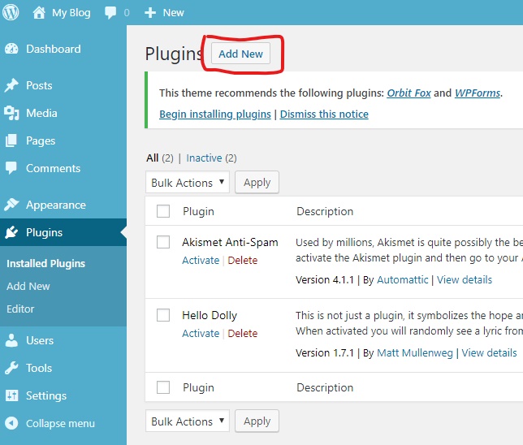Click the WordPress logo icon
Screen dimensions: 523x445
click(x=11, y=12)
